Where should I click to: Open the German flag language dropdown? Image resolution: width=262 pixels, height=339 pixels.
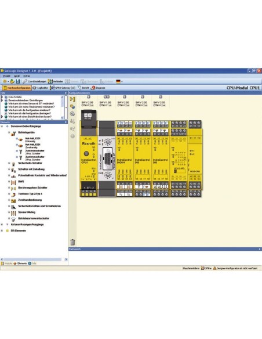(119, 81)
